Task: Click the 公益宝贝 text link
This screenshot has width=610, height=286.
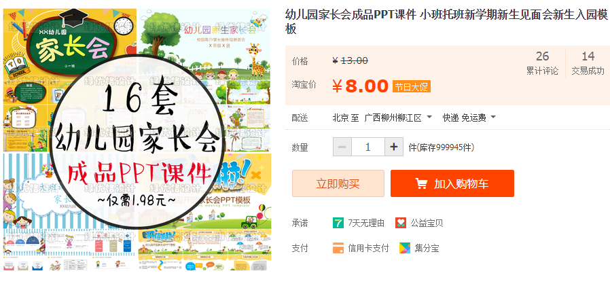Action: (427, 223)
